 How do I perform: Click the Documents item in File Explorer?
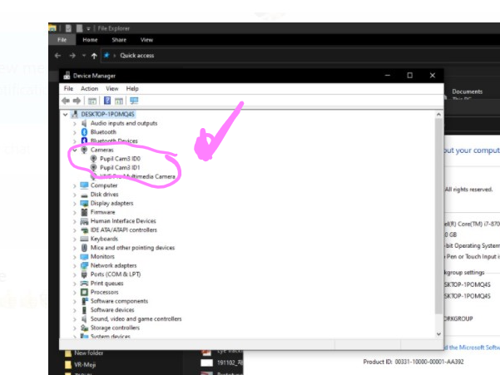tap(468, 91)
